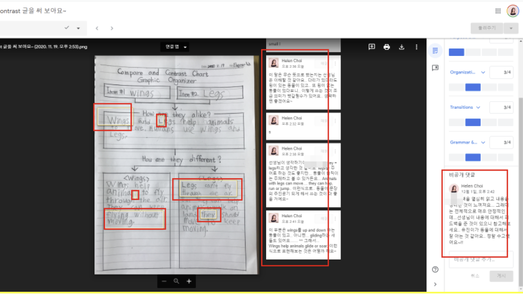Select highlighted blue level under Transitions

click(473, 122)
